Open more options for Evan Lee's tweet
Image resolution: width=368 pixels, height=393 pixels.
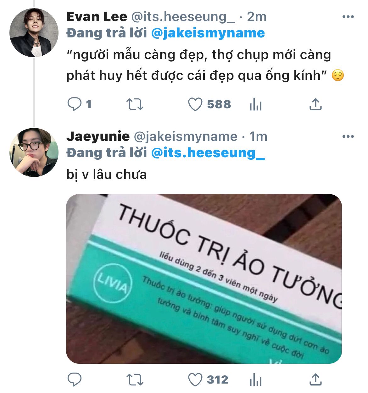[x=348, y=17]
